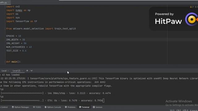The height and width of the screenshot is (111, 198).
Task: Collapse the def main() function
Action: [5, 62]
